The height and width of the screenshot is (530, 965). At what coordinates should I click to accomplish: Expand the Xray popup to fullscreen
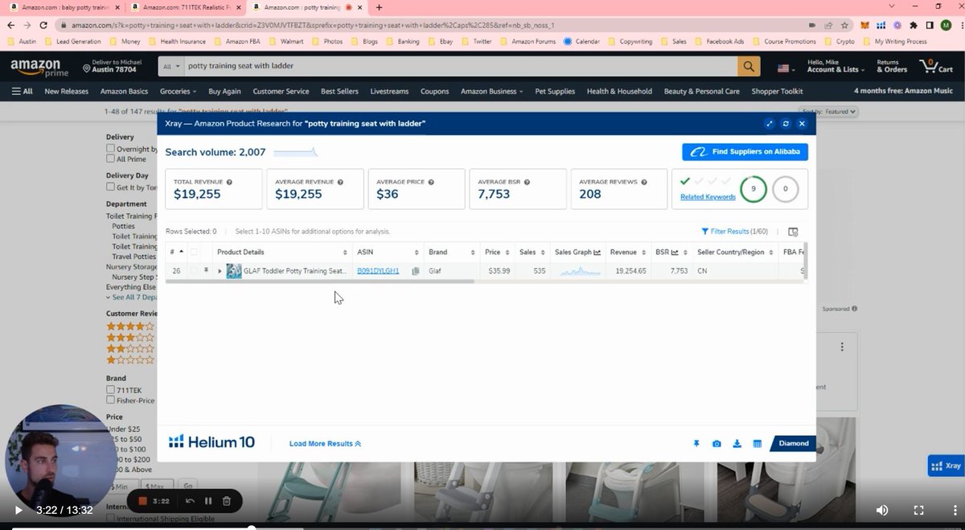[x=770, y=123]
